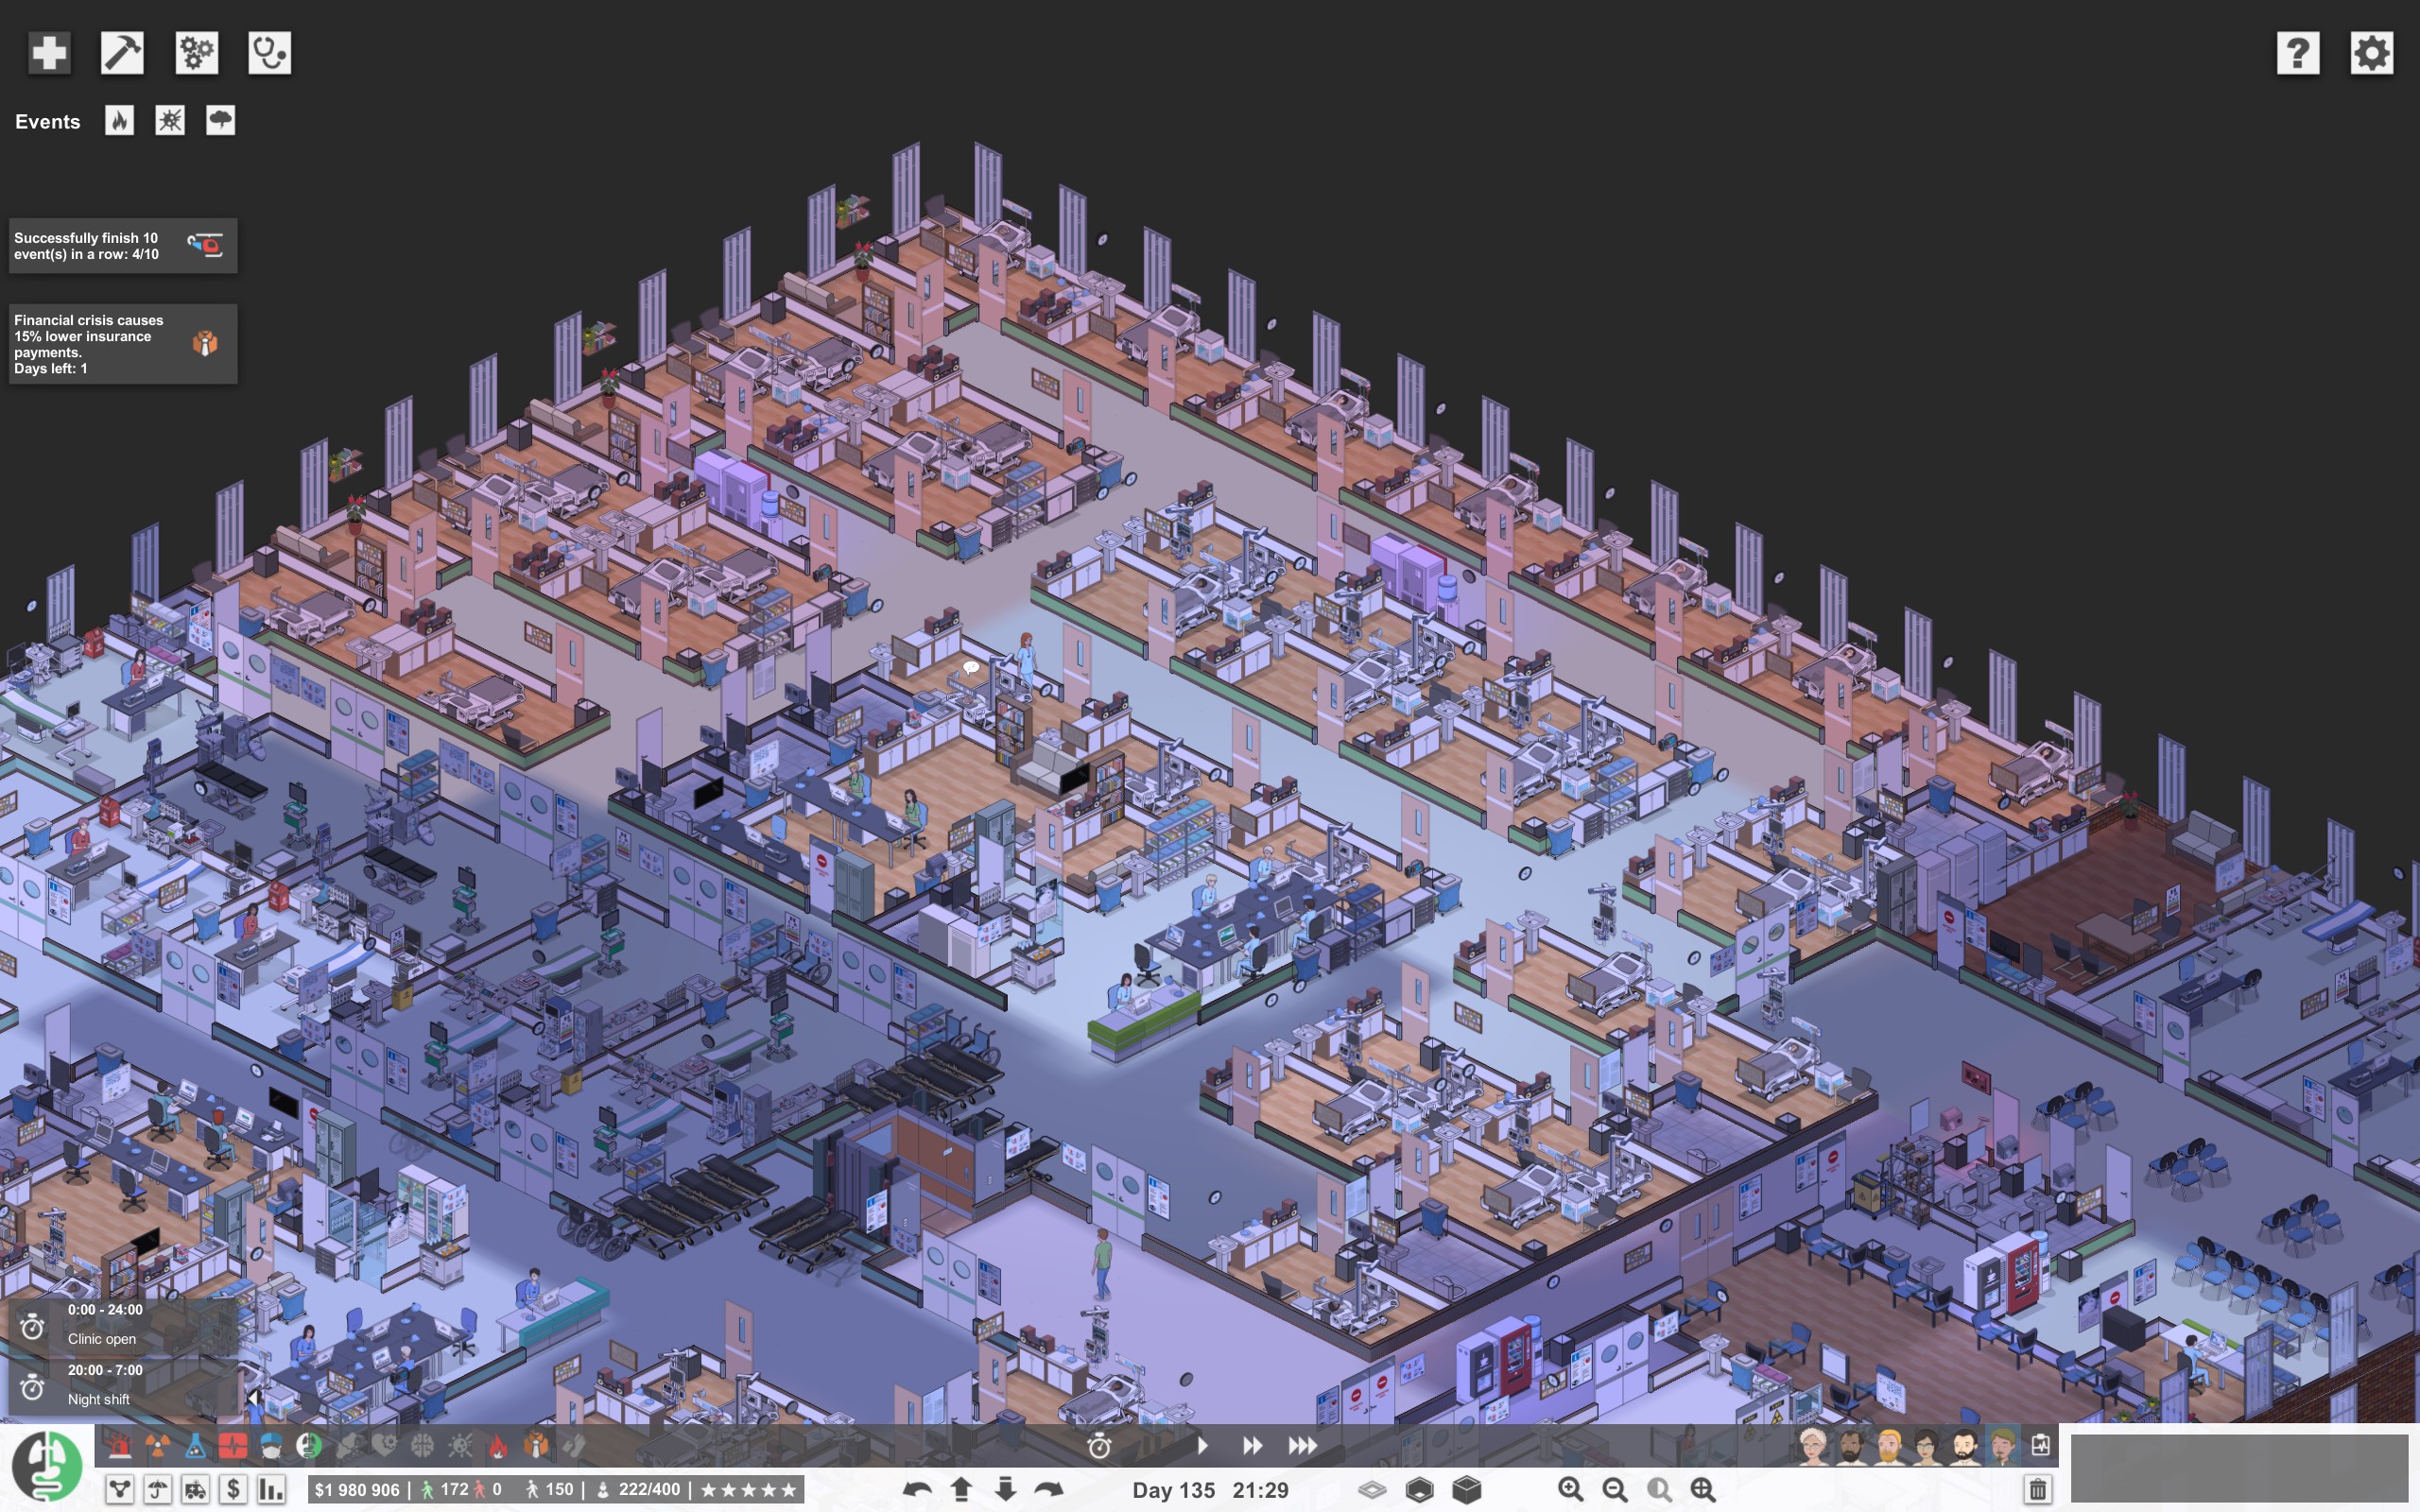Collapse the schedule panel arrow

(x=253, y=1397)
